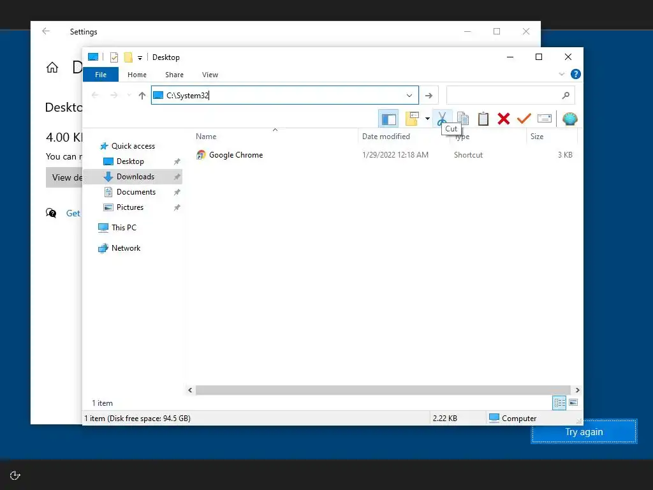Click the folder options toolbar icon

click(x=412, y=119)
